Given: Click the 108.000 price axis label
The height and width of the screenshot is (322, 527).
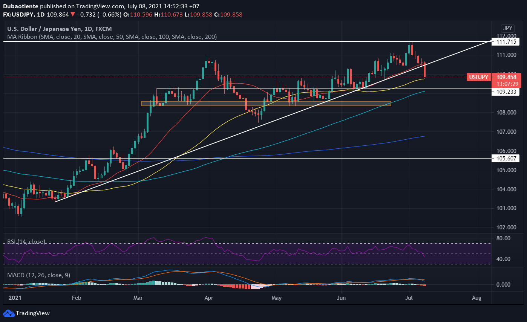Looking at the screenshot, I should [x=507, y=113].
